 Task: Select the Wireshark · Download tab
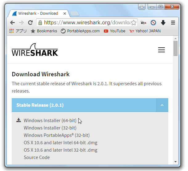(38, 14)
